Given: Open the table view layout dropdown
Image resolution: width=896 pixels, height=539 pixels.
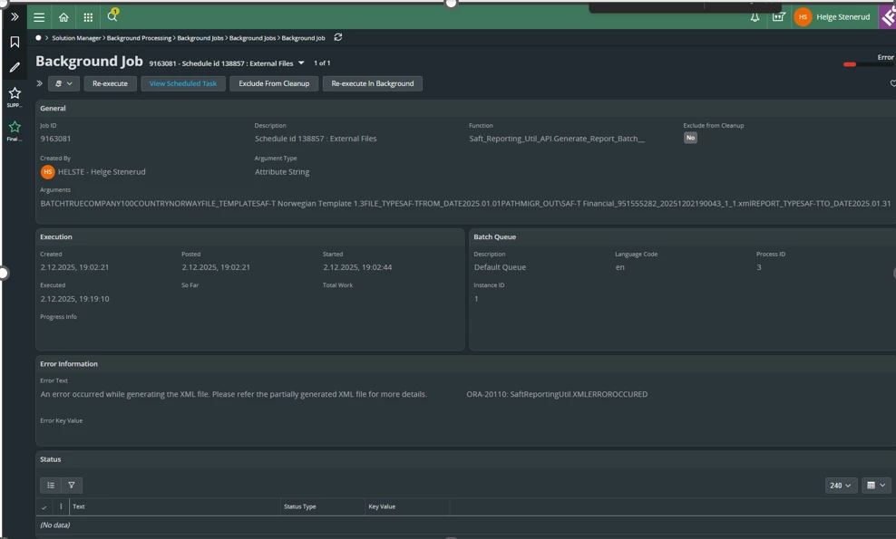Looking at the screenshot, I should point(876,486).
